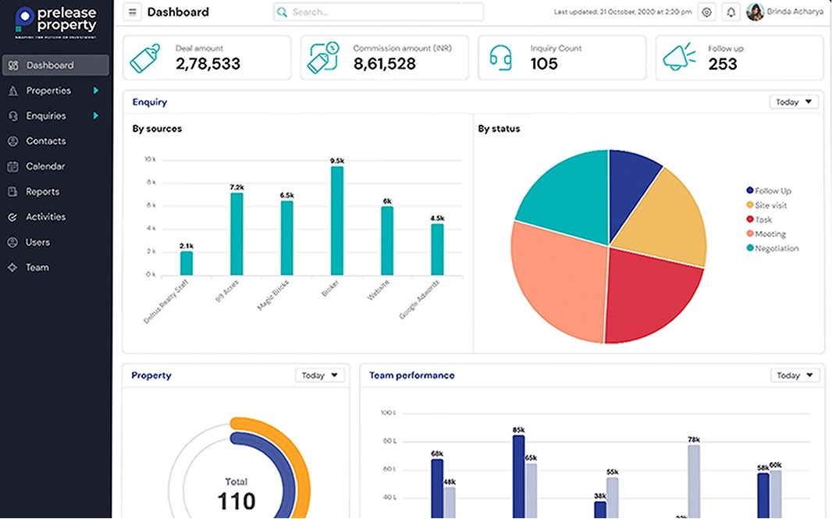Click the Commission amount tag icon
832x519 pixels.
(x=325, y=58)
